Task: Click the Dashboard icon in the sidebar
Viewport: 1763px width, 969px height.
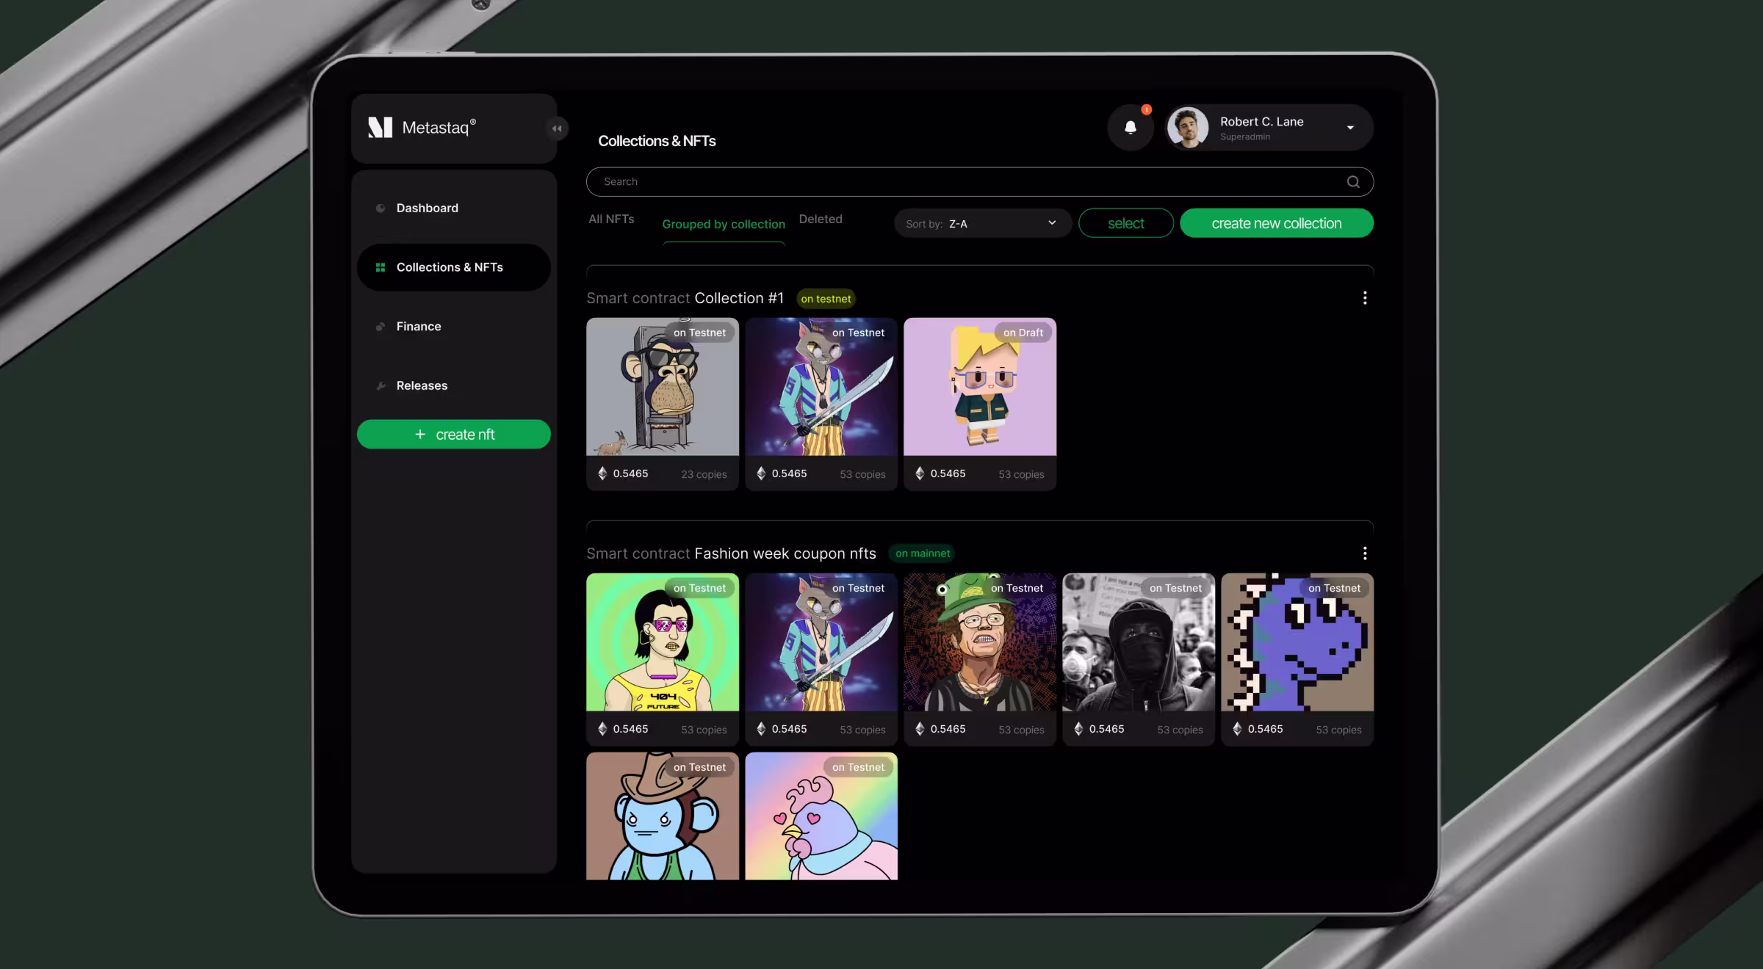Action: pos(380,208)
